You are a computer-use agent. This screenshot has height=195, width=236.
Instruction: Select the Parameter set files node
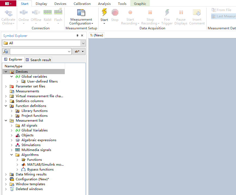pos(30,86)
